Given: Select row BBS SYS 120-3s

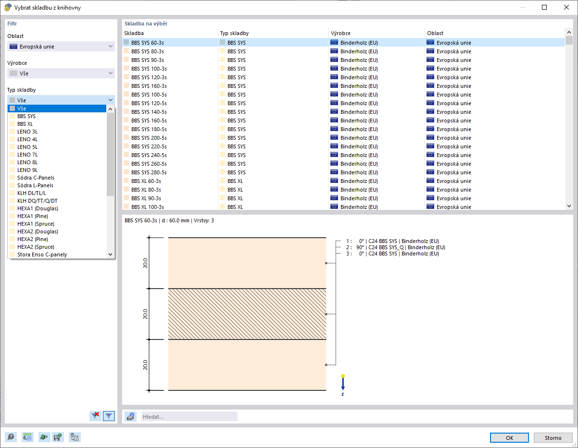Looking at the screenshot, I should [343, 77].
